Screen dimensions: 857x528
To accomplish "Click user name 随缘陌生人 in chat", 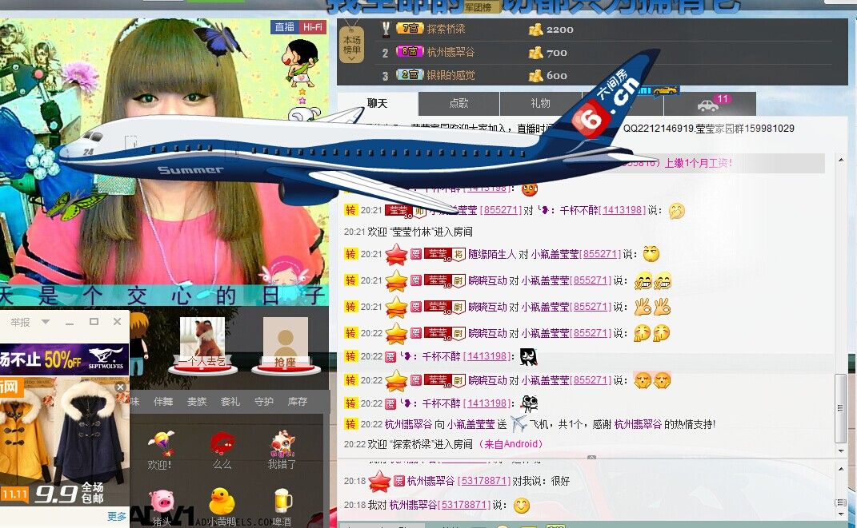I will coord(492,254).
